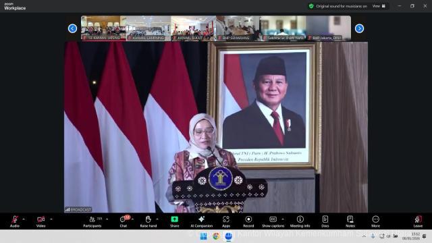Open the More options menu
Image resolution: width=432 pixels, height=243 pixels.
pos(375,221)
